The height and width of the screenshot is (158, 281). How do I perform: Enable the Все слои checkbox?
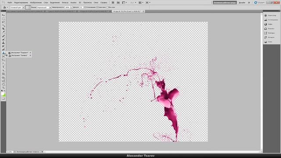click(108, 7)
